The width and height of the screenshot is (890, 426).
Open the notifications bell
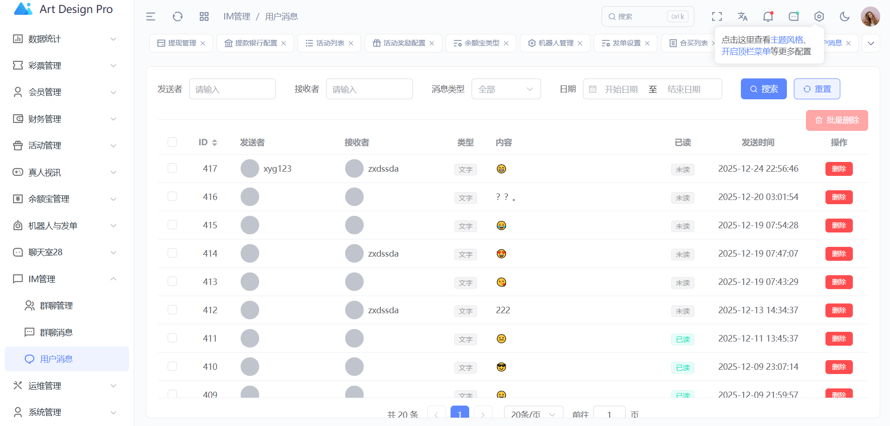pyautogui.click(x=768, y=17)
